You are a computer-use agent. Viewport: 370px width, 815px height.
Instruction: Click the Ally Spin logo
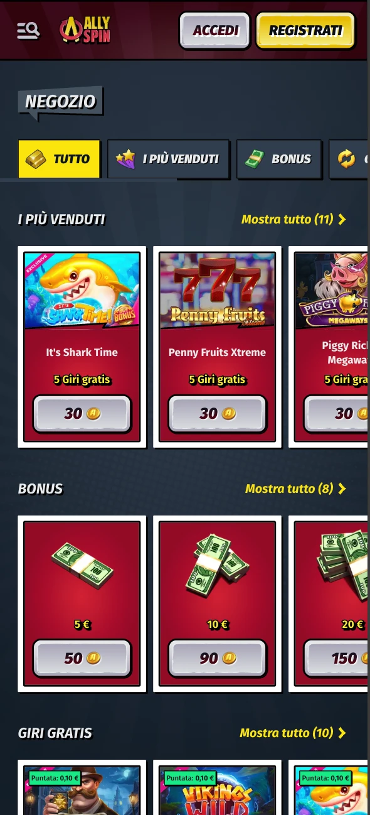click(85, 30)
